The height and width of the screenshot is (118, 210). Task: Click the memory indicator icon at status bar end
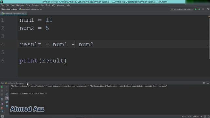pos(208,117)
